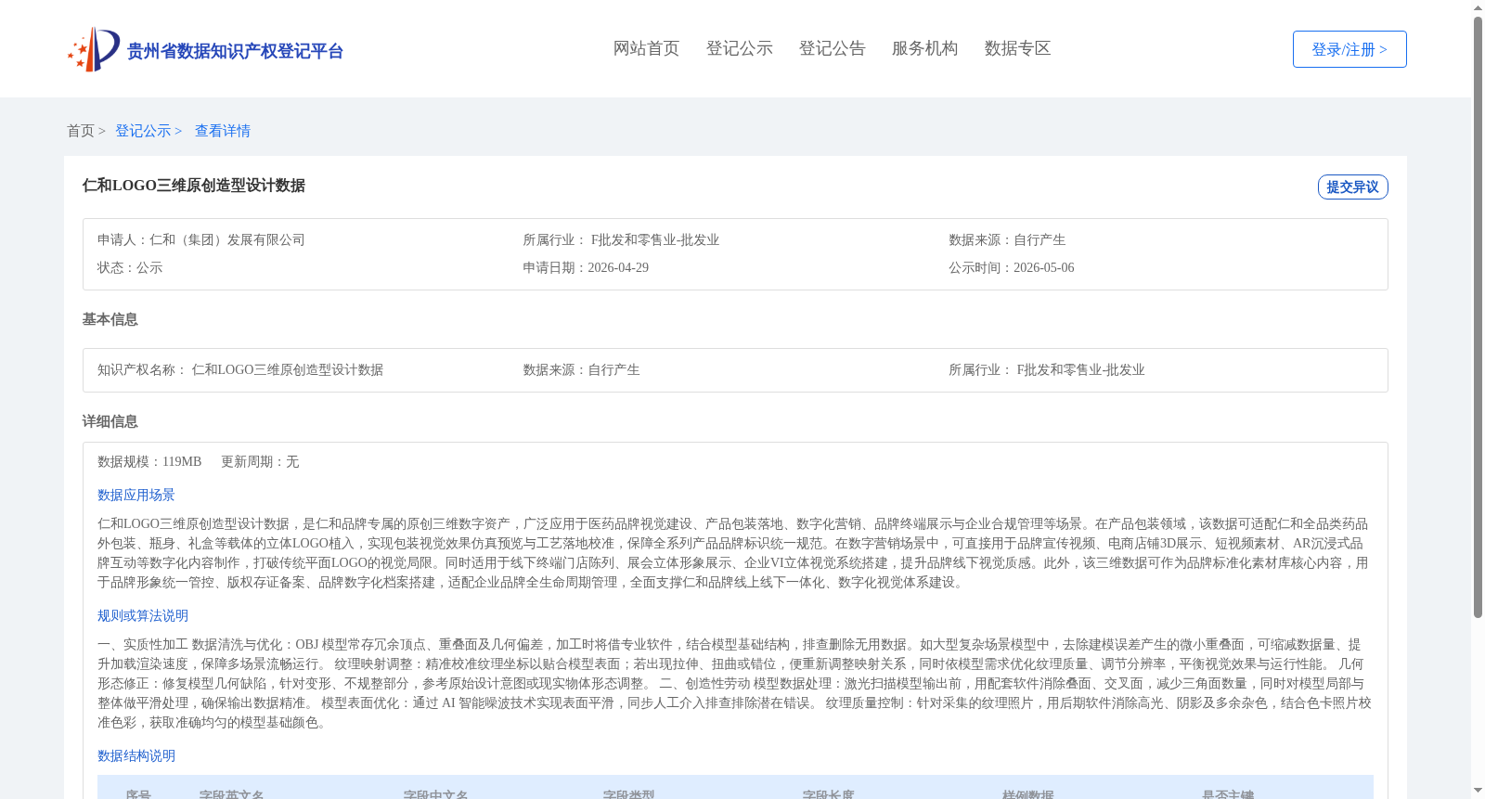Go to 登记公示 navigation item
The width and height of the screenshot is (1485, 799).
(x=739, y=48)
